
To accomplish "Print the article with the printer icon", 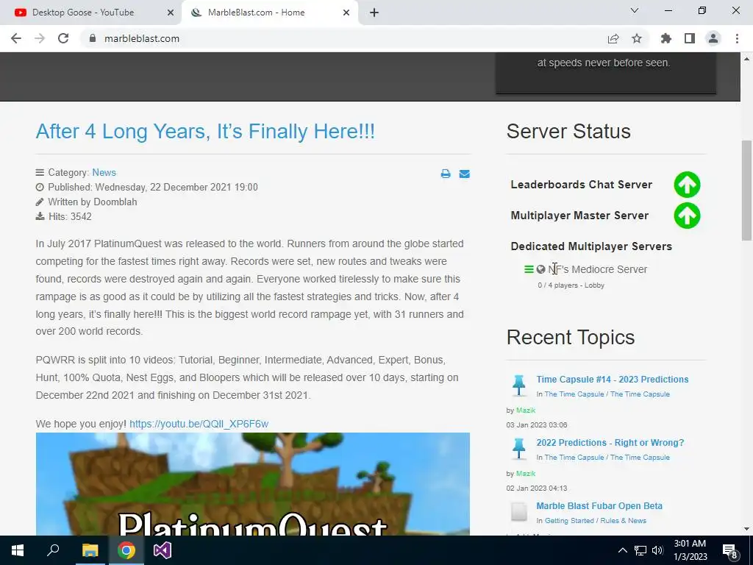I will [446, 174].
